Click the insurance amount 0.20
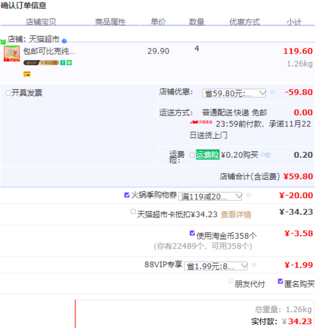 (x=303, y=155)
